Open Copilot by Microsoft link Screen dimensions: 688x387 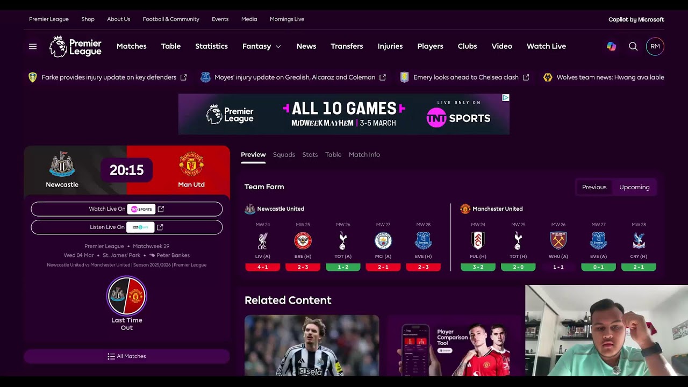tap(636, 19)
